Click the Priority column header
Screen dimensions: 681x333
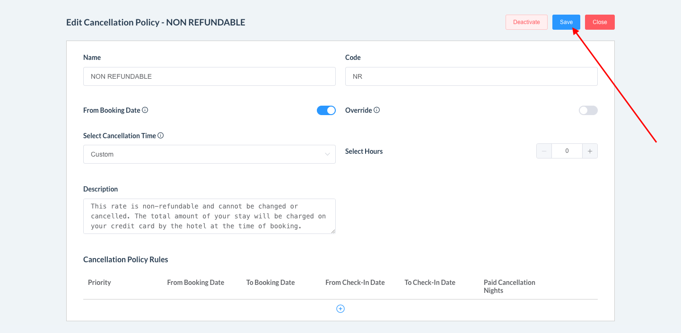coord(99,283)
